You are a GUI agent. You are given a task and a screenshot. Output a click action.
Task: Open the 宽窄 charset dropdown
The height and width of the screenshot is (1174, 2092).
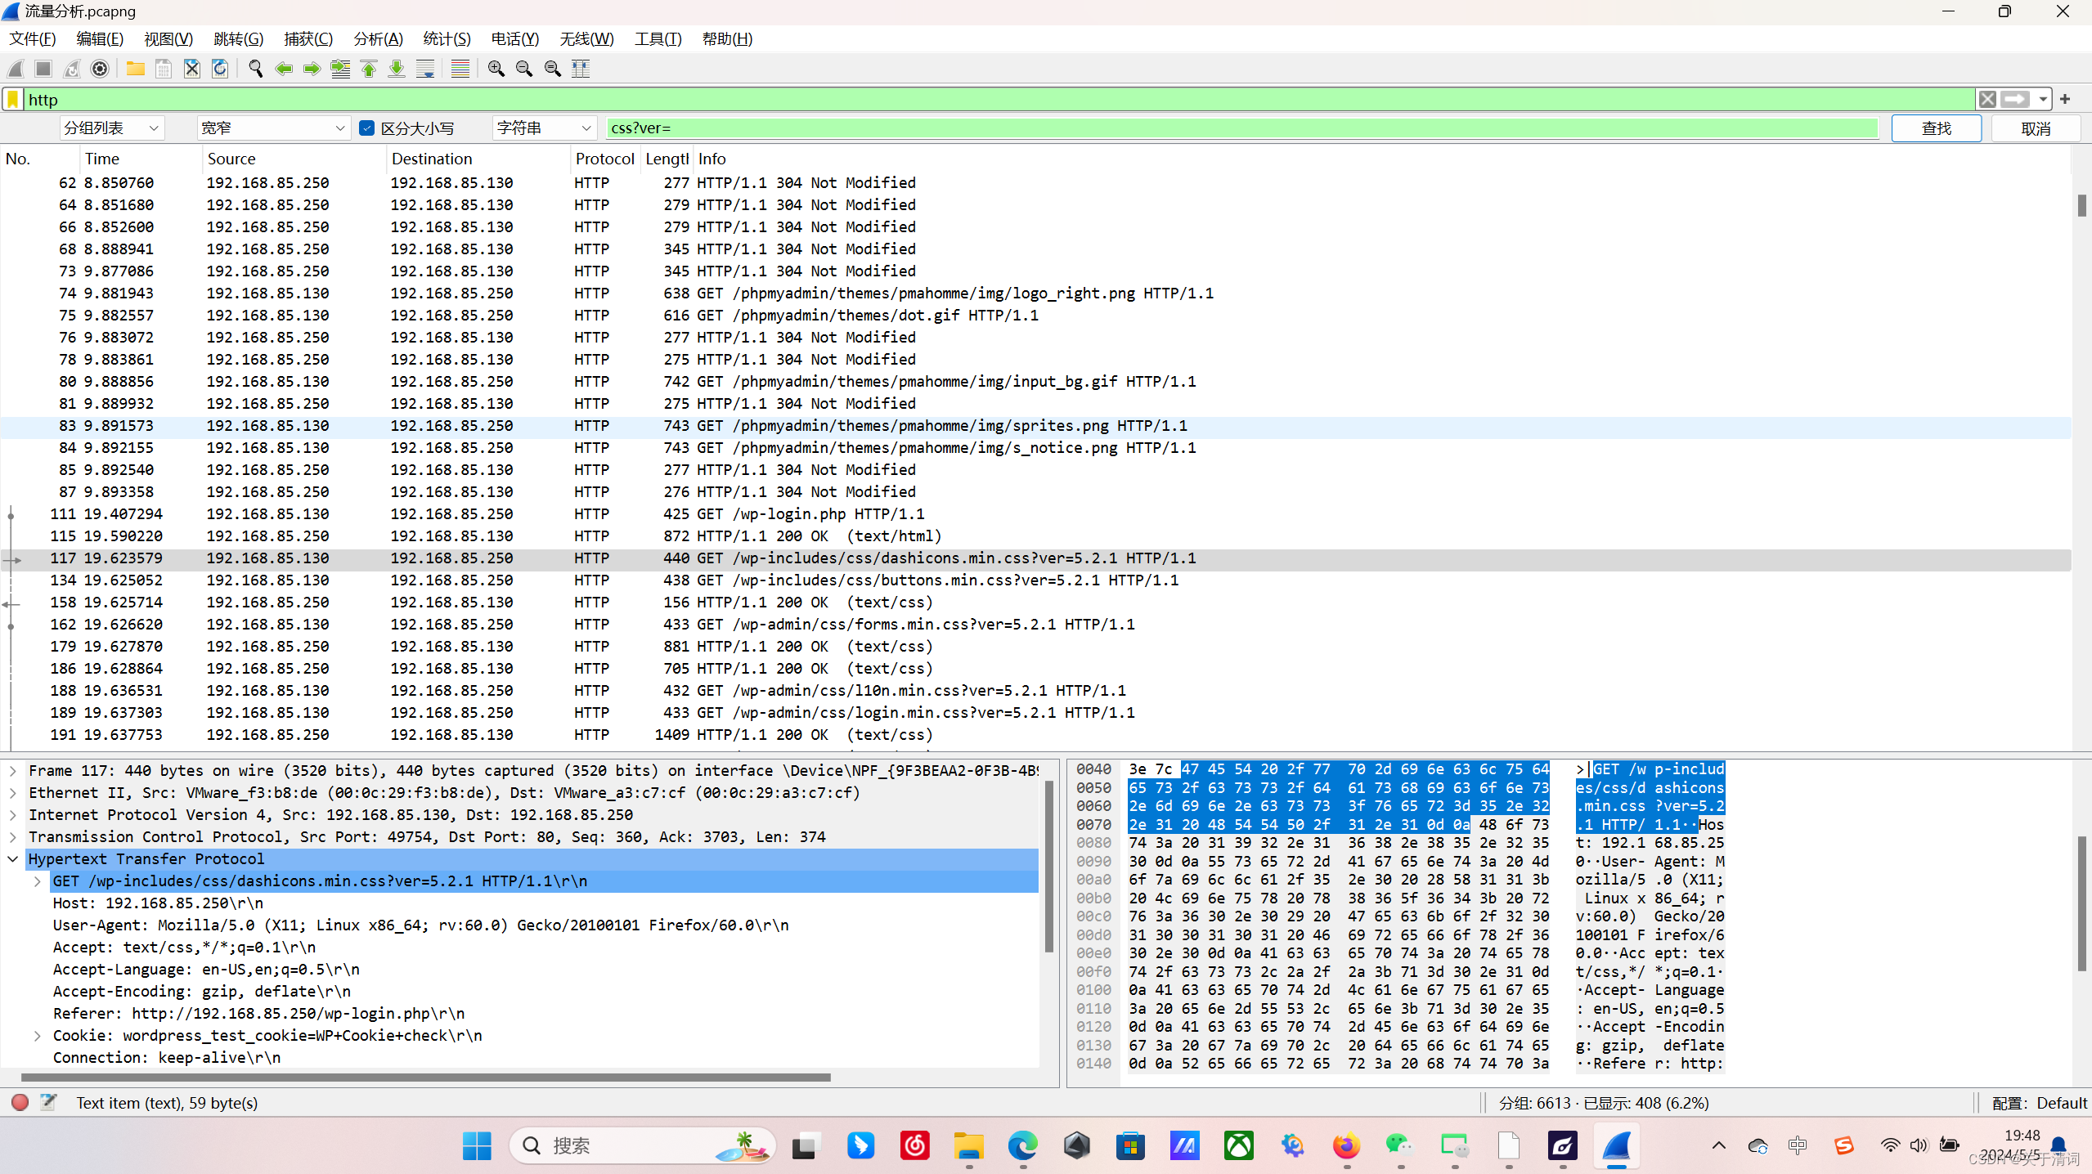pyautogui.click(x=273, y=128)
